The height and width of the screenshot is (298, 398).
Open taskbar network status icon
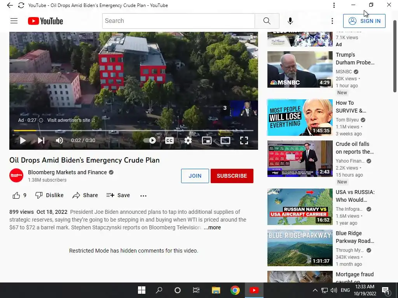[325, 290]
